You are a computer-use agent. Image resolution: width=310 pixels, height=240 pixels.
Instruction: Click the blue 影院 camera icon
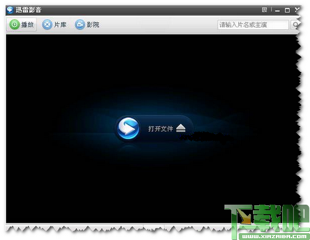coord(80,25)
